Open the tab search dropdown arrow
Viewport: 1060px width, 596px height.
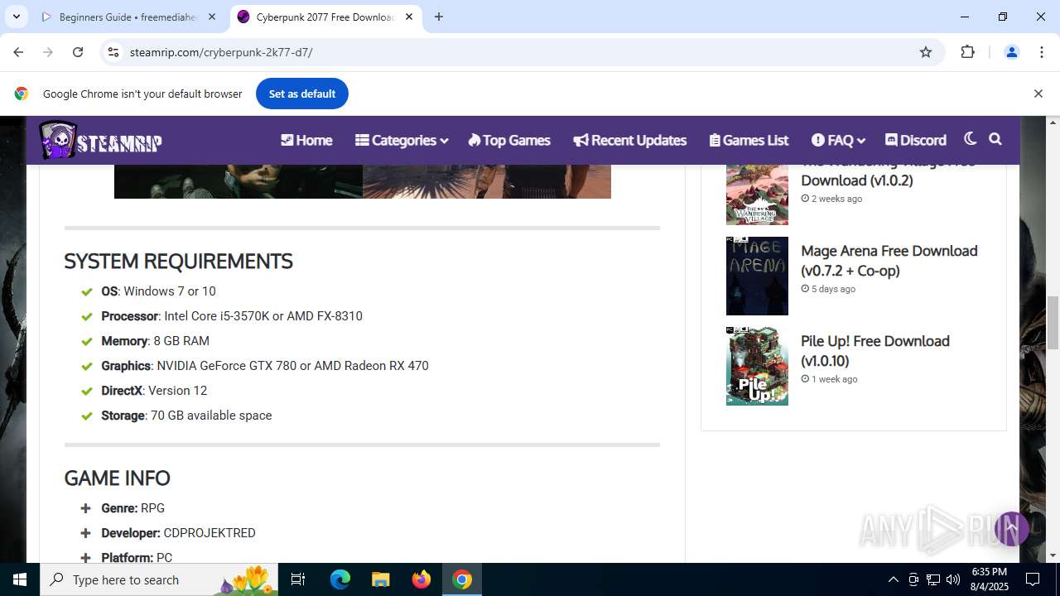(x=16, y=17)
